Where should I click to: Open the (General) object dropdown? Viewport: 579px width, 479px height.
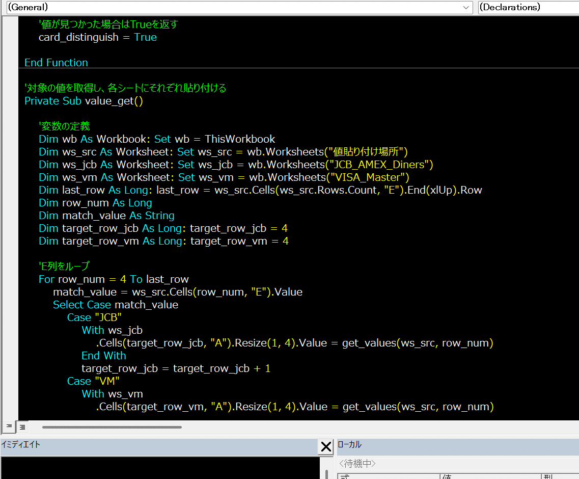click(x=240, y=7)
